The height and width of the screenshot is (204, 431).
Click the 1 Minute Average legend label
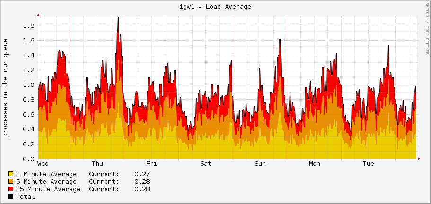point(46,174)
